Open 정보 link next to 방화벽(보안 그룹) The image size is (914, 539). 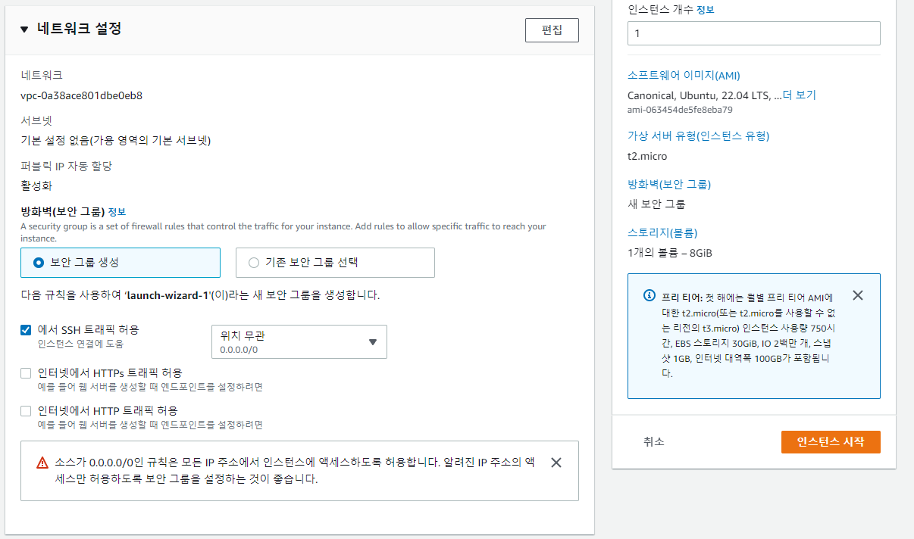[x=117, y=212]
